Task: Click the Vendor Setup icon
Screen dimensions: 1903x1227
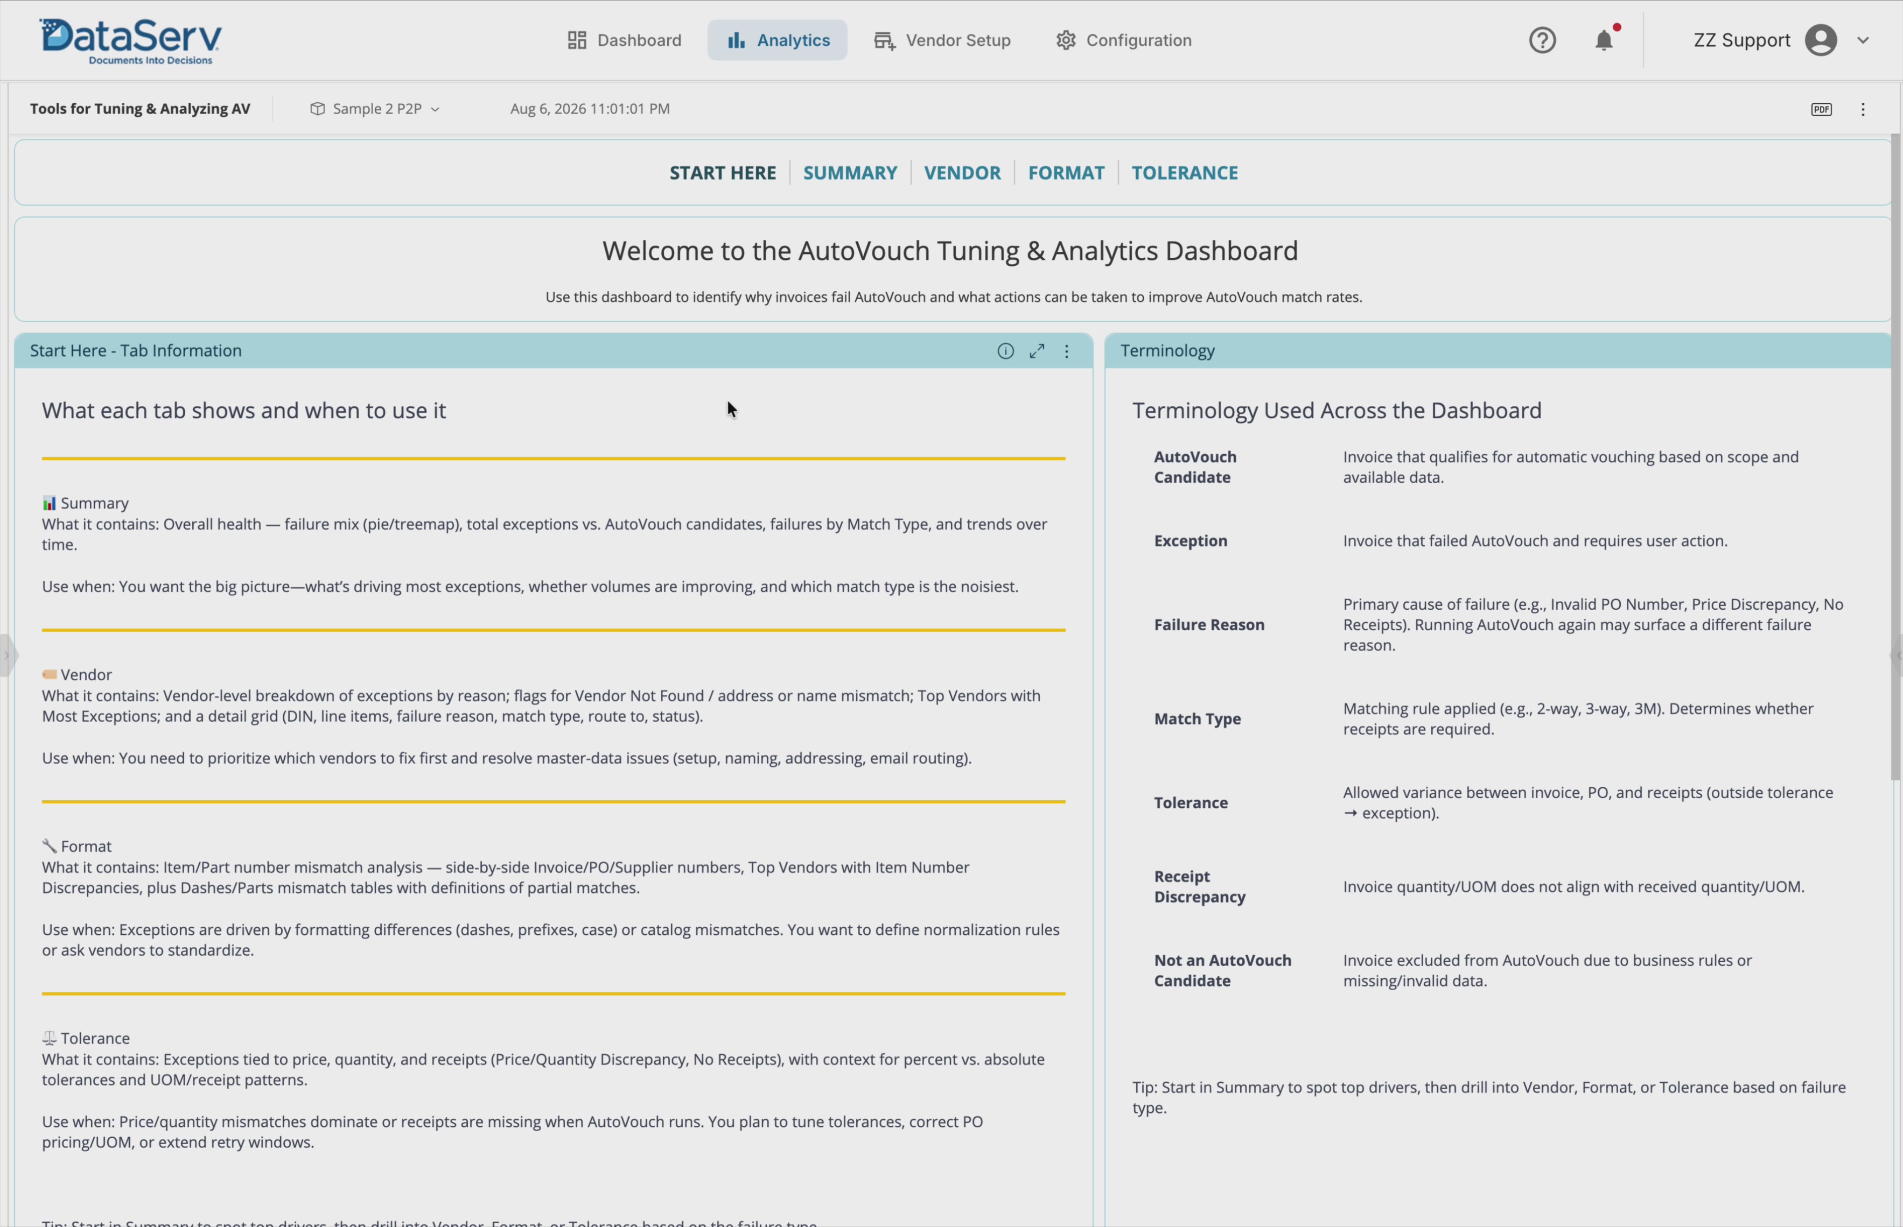Action: pos(884,41)
